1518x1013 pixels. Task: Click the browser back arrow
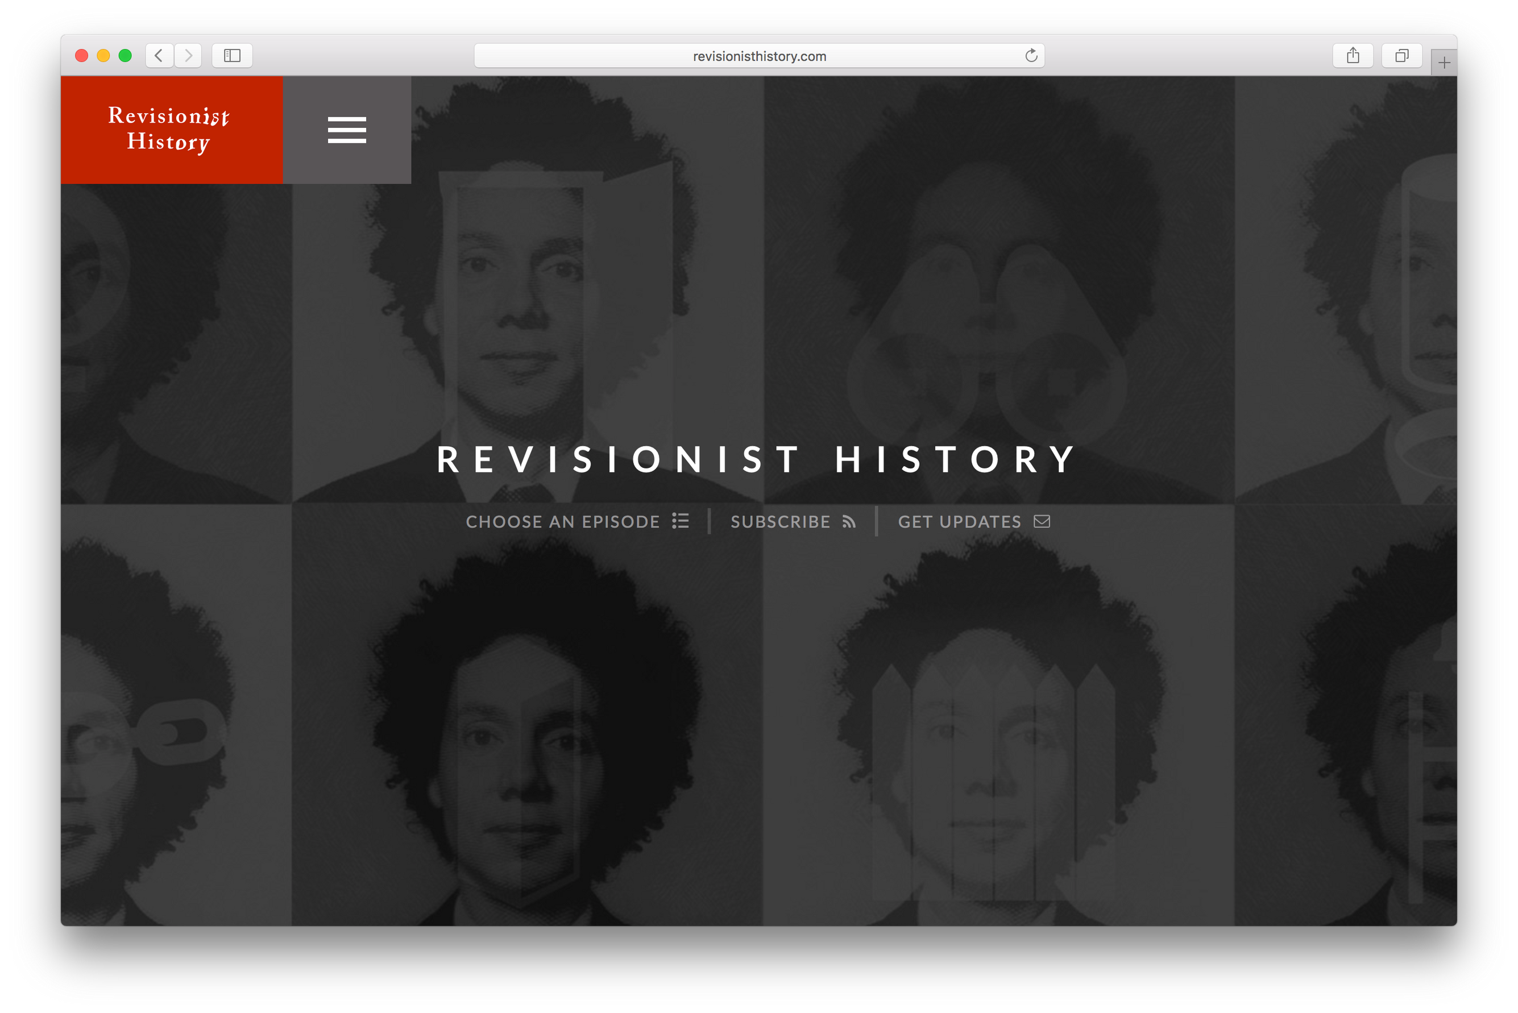[159, 56]
